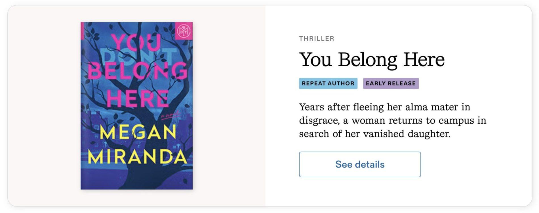
Task: Click the REPEAT AUTHOR badge
Action: [x=328, y=83]
